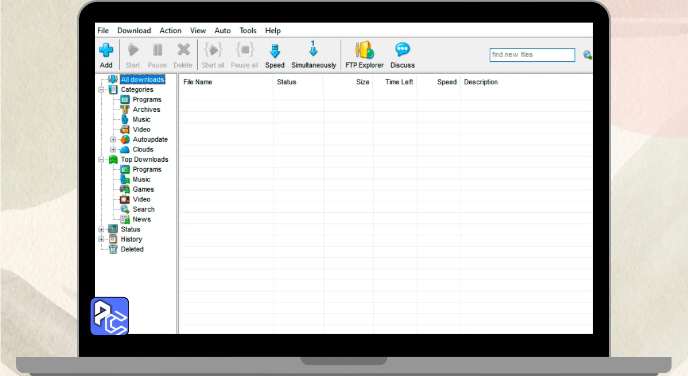Open the Tools menu

click(x=248, y=31)
